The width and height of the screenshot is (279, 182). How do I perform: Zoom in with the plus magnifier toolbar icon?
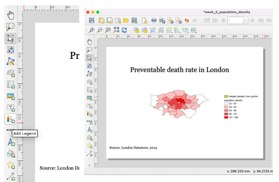pos(91,30)
